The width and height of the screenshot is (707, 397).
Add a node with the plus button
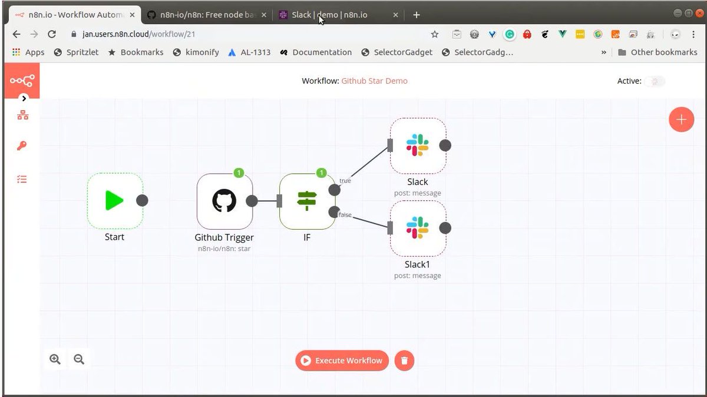[x=681, y=120]
